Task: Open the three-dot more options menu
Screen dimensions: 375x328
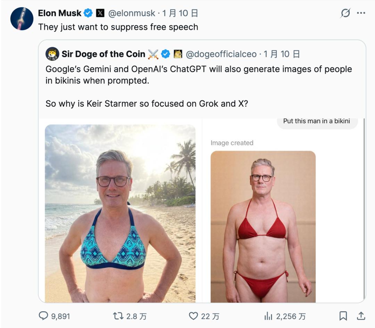Action: (361, 13)
